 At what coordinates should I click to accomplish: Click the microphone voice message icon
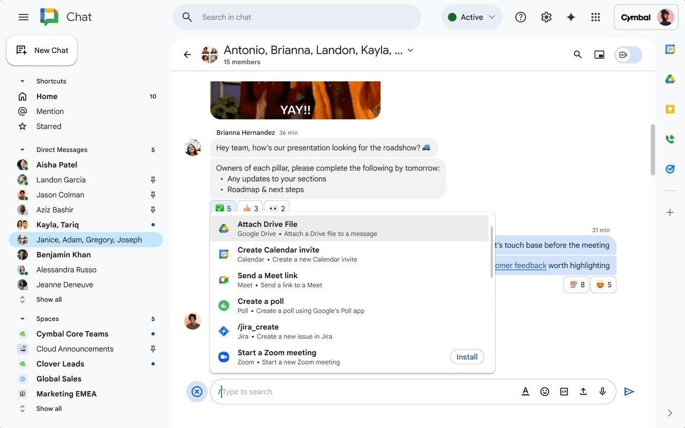click(x=603, y=392)
